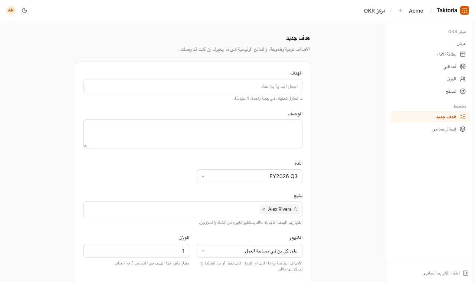This screenshot has width=475, height=282.
Task: Click the إدخال جماعي layers icon
Action: (x=463, y=129)
